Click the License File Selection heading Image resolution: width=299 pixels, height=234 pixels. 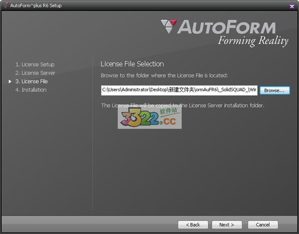click(x=132, y=64)
